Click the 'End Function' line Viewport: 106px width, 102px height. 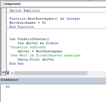pos(22,27)
